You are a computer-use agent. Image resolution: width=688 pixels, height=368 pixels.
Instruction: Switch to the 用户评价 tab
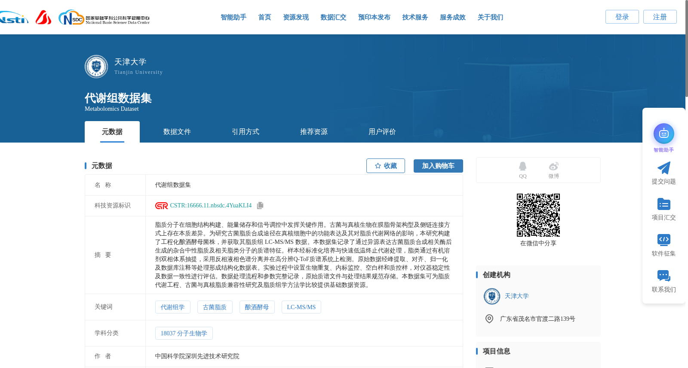point(382,132)
